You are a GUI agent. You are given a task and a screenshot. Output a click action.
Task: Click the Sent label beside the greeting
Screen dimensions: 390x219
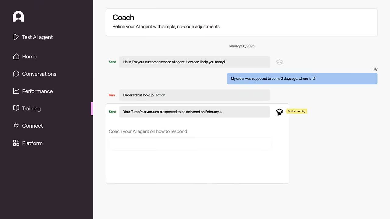click(112, 62)
